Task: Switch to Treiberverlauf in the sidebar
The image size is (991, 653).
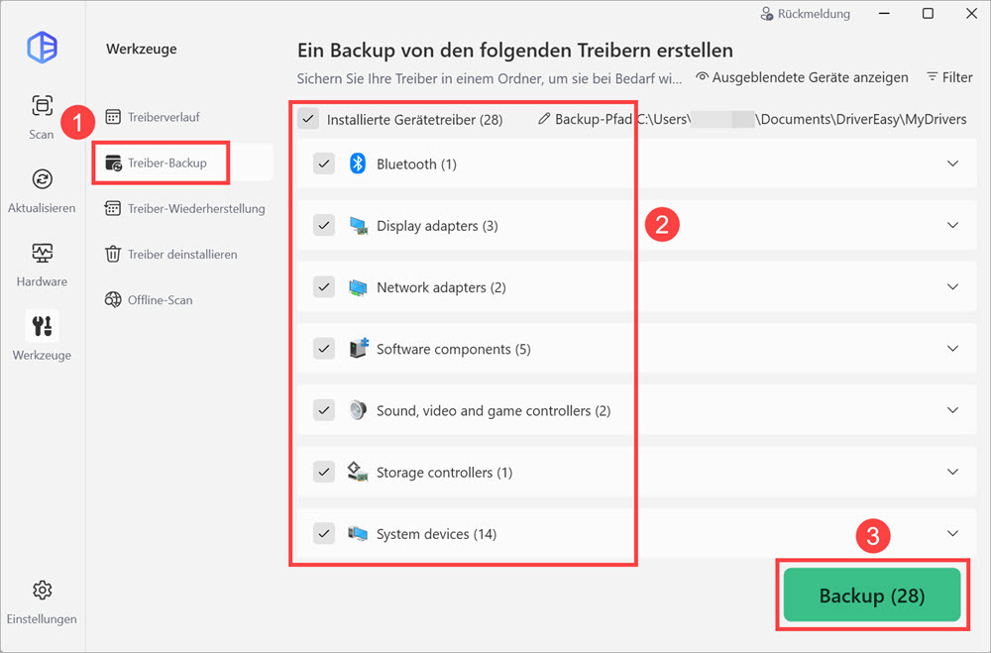Action: coord(163,117)
